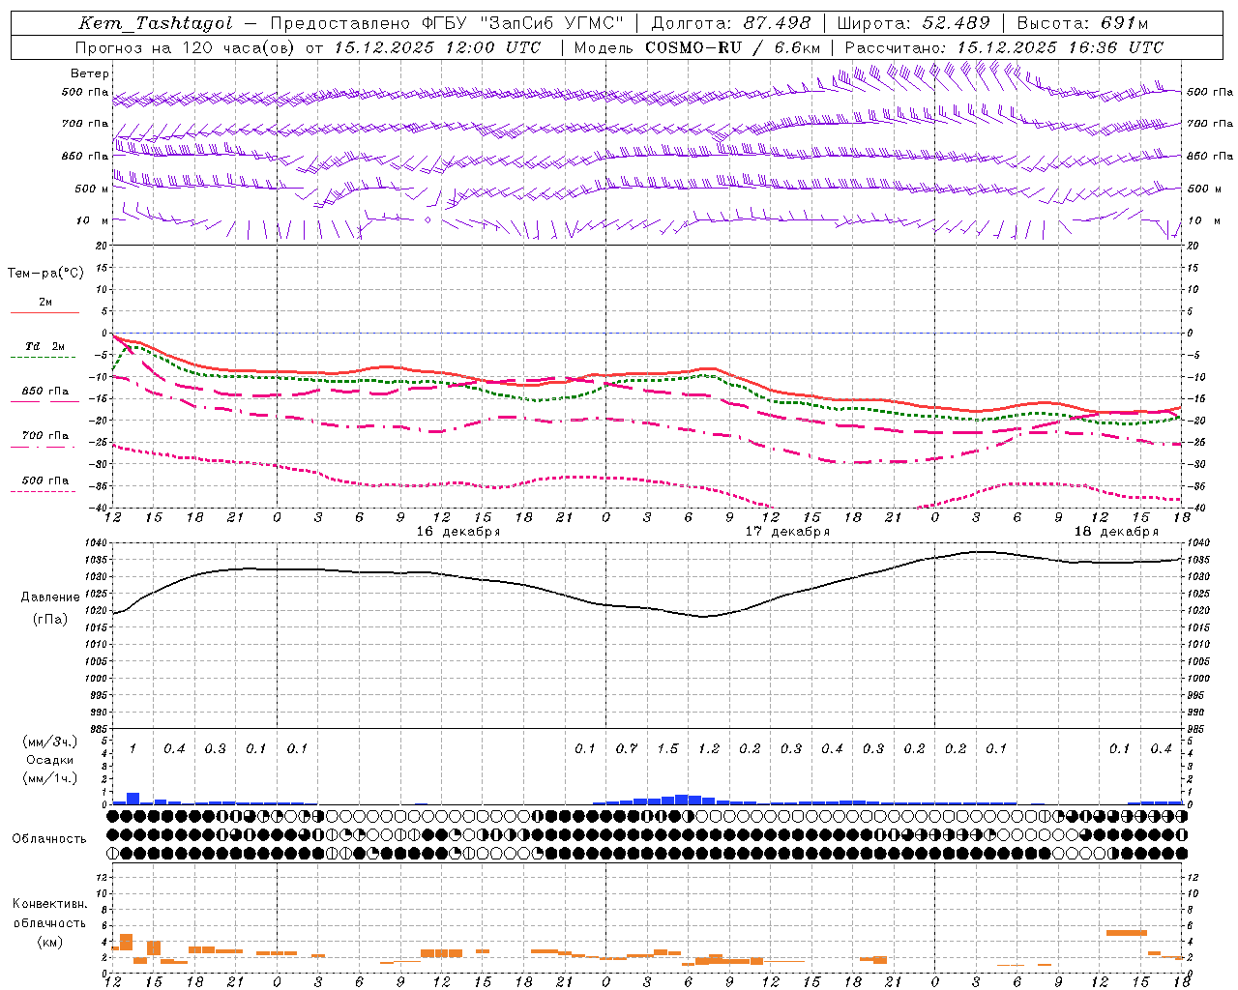Click the wide orange convective bar on 18 декабря
This screenshot has height=990, width=1238.
1127,932
